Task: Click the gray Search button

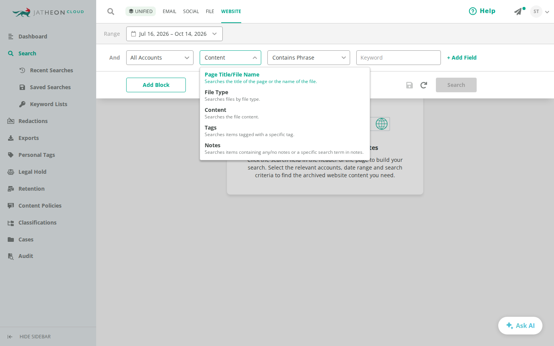Action: (x=456, y=85)
